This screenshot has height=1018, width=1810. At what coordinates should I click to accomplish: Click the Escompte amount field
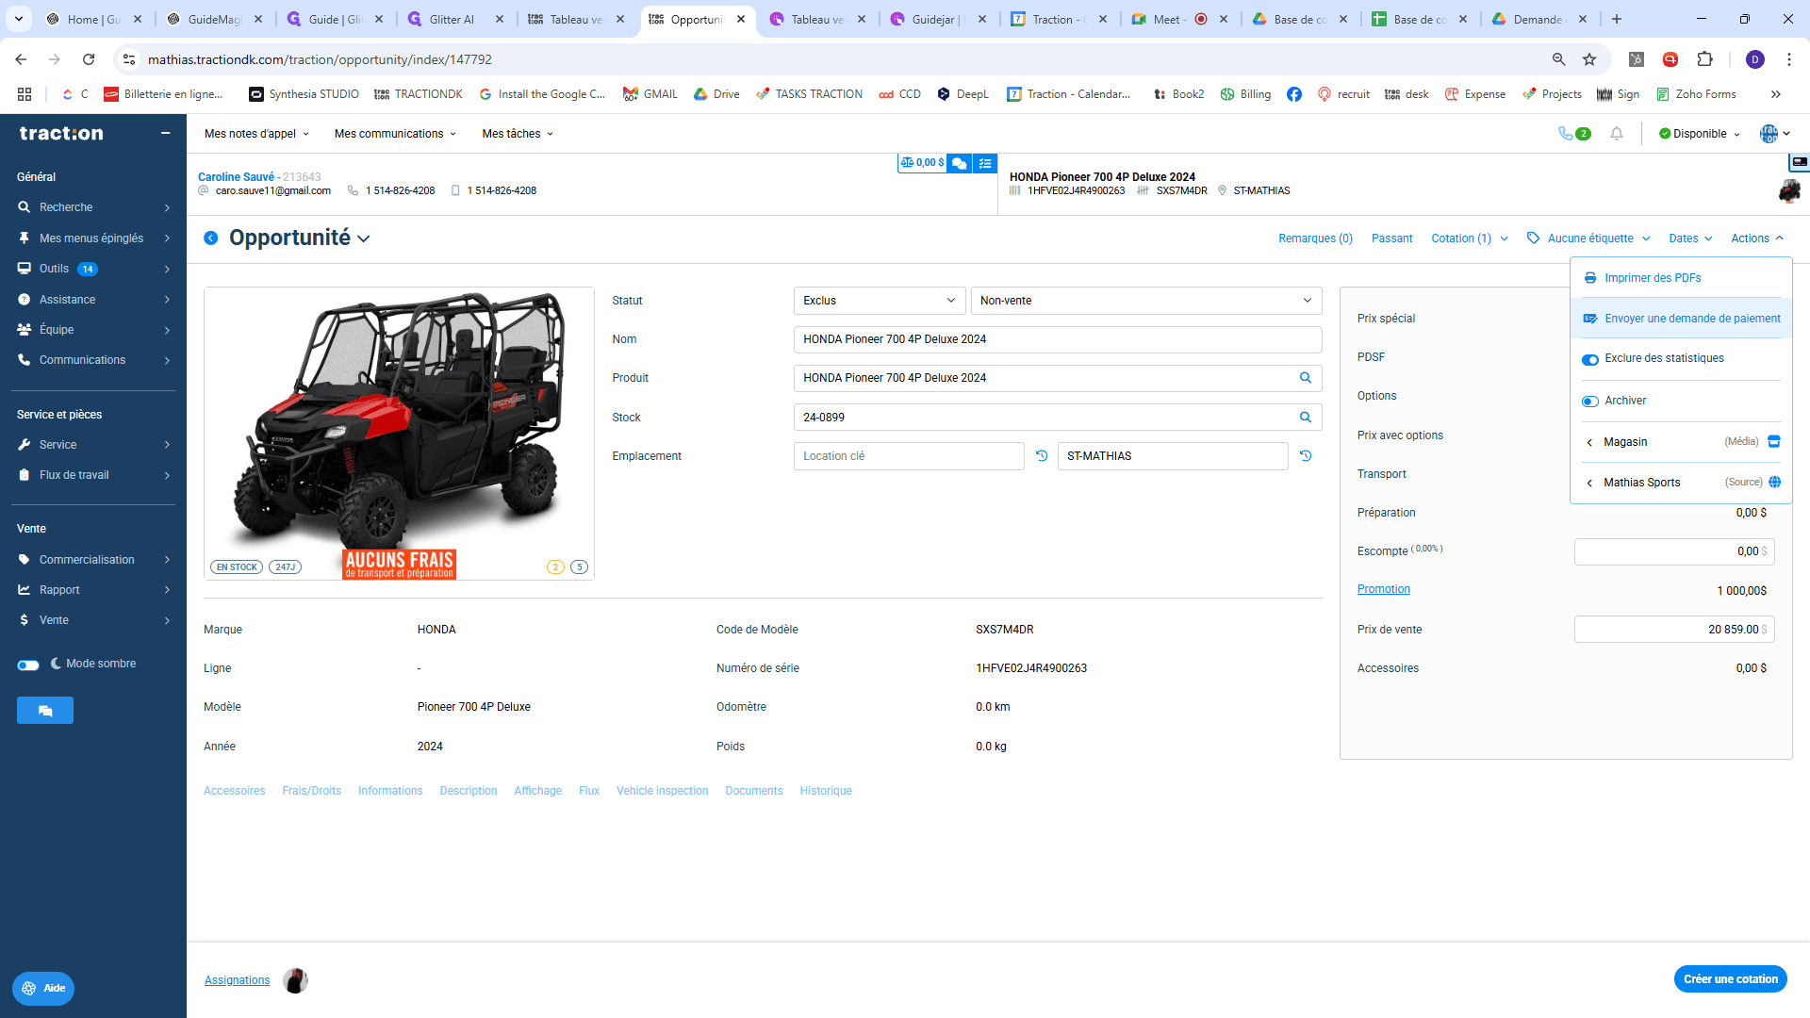click(x=1674, y=551)
